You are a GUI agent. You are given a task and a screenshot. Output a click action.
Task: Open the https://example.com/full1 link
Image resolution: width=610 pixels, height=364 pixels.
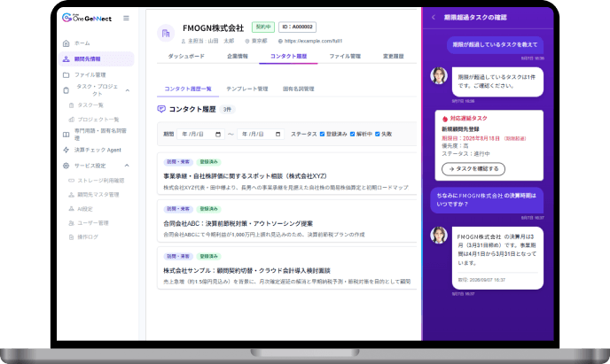(x=313, y=41)
